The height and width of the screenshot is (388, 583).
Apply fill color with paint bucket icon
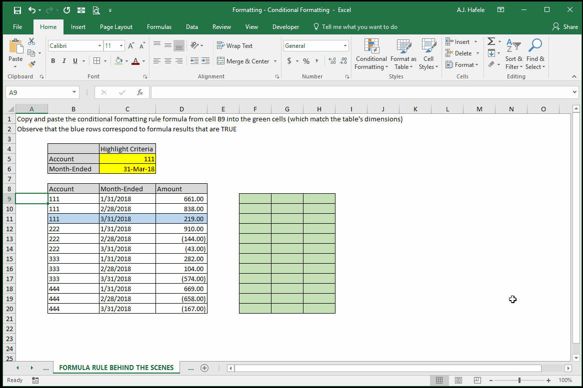(118, 61)
